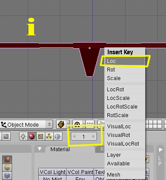Select the sphere preview type icon
The height and width of the screenshot is (180, 166).
click(x=7, y=168)
